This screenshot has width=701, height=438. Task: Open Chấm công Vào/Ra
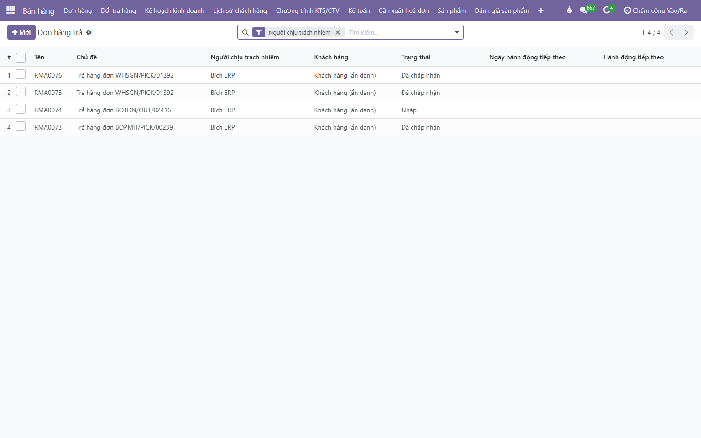(655, 10)
